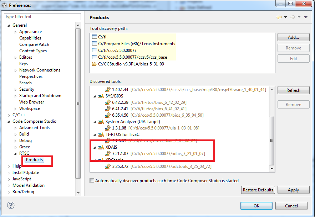Enable automatic product discovery checkbox

click(x=92, y=180)
